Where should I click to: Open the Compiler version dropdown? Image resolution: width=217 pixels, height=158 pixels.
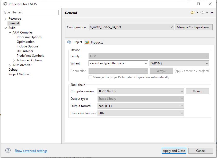click(x=141, y=91)
